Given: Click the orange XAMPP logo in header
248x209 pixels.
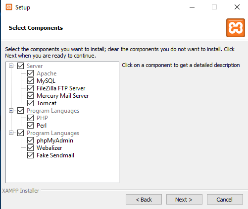Looking at the screenshot, I should tap(236, 28).
